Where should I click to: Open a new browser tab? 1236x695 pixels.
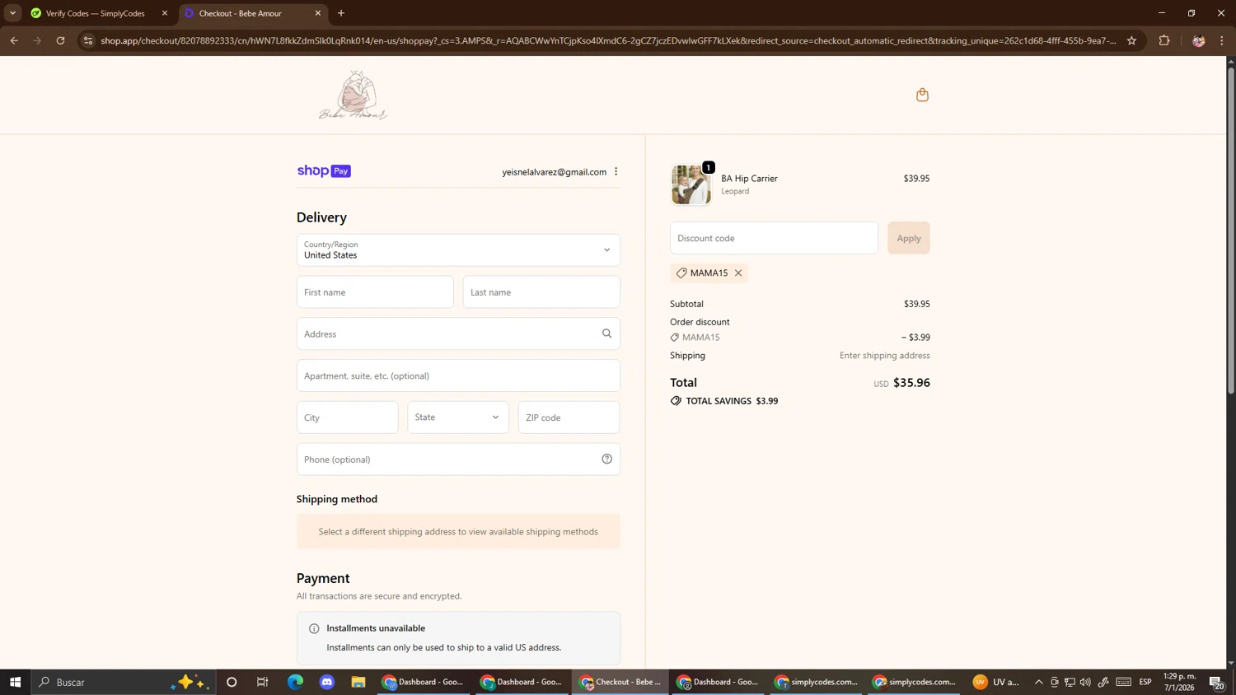pyautogui.click(x=341, y=13)
